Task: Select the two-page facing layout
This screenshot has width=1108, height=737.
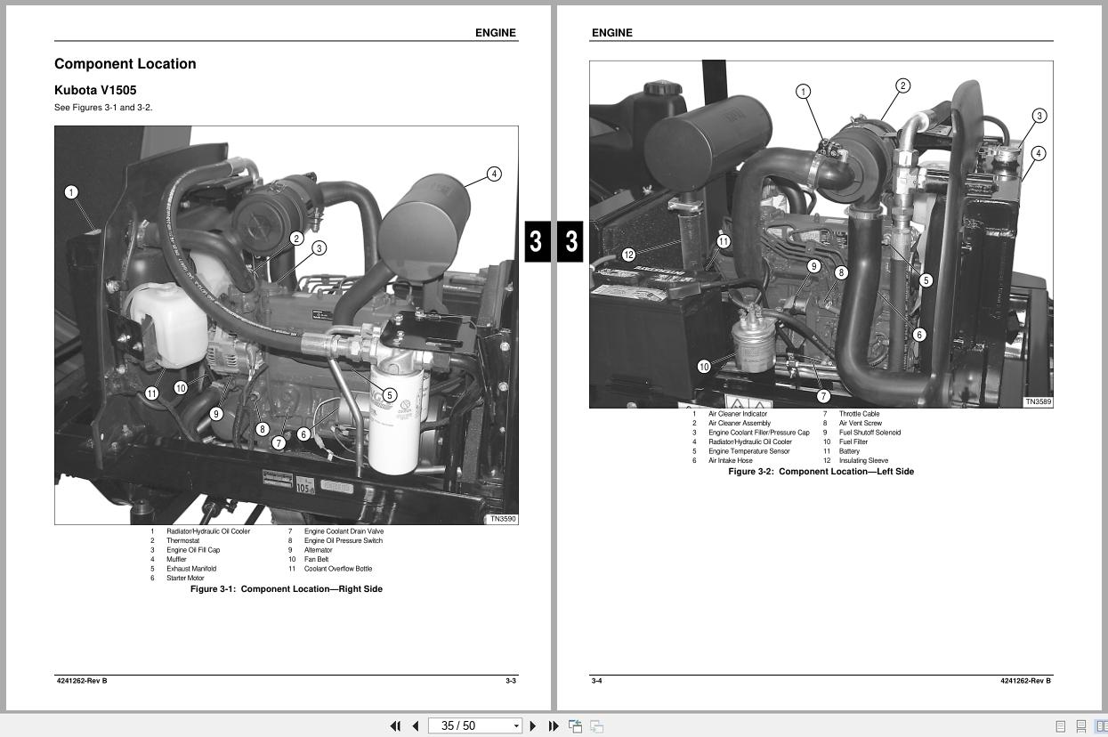Action: (1101, 726)
